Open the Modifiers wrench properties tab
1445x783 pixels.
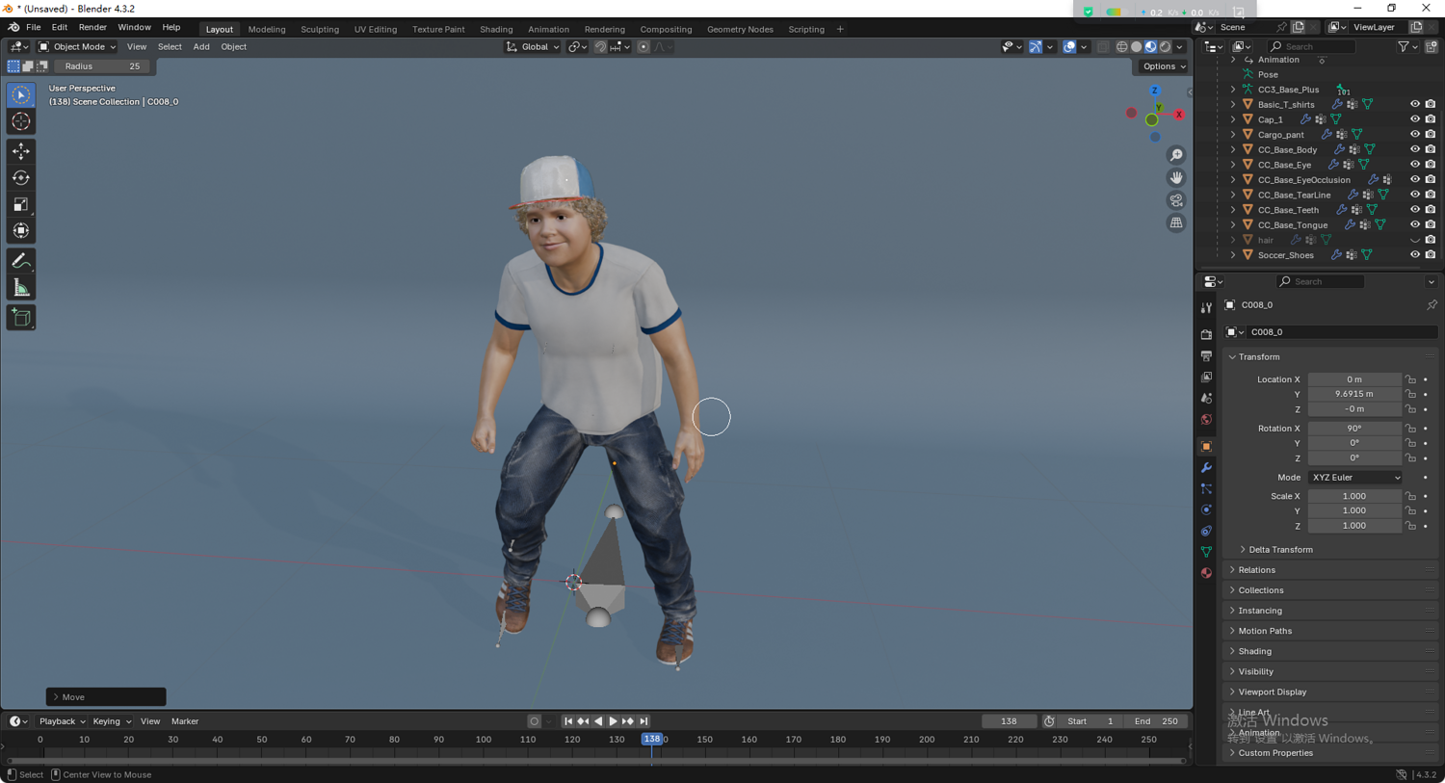click(x=1206, y=468)
